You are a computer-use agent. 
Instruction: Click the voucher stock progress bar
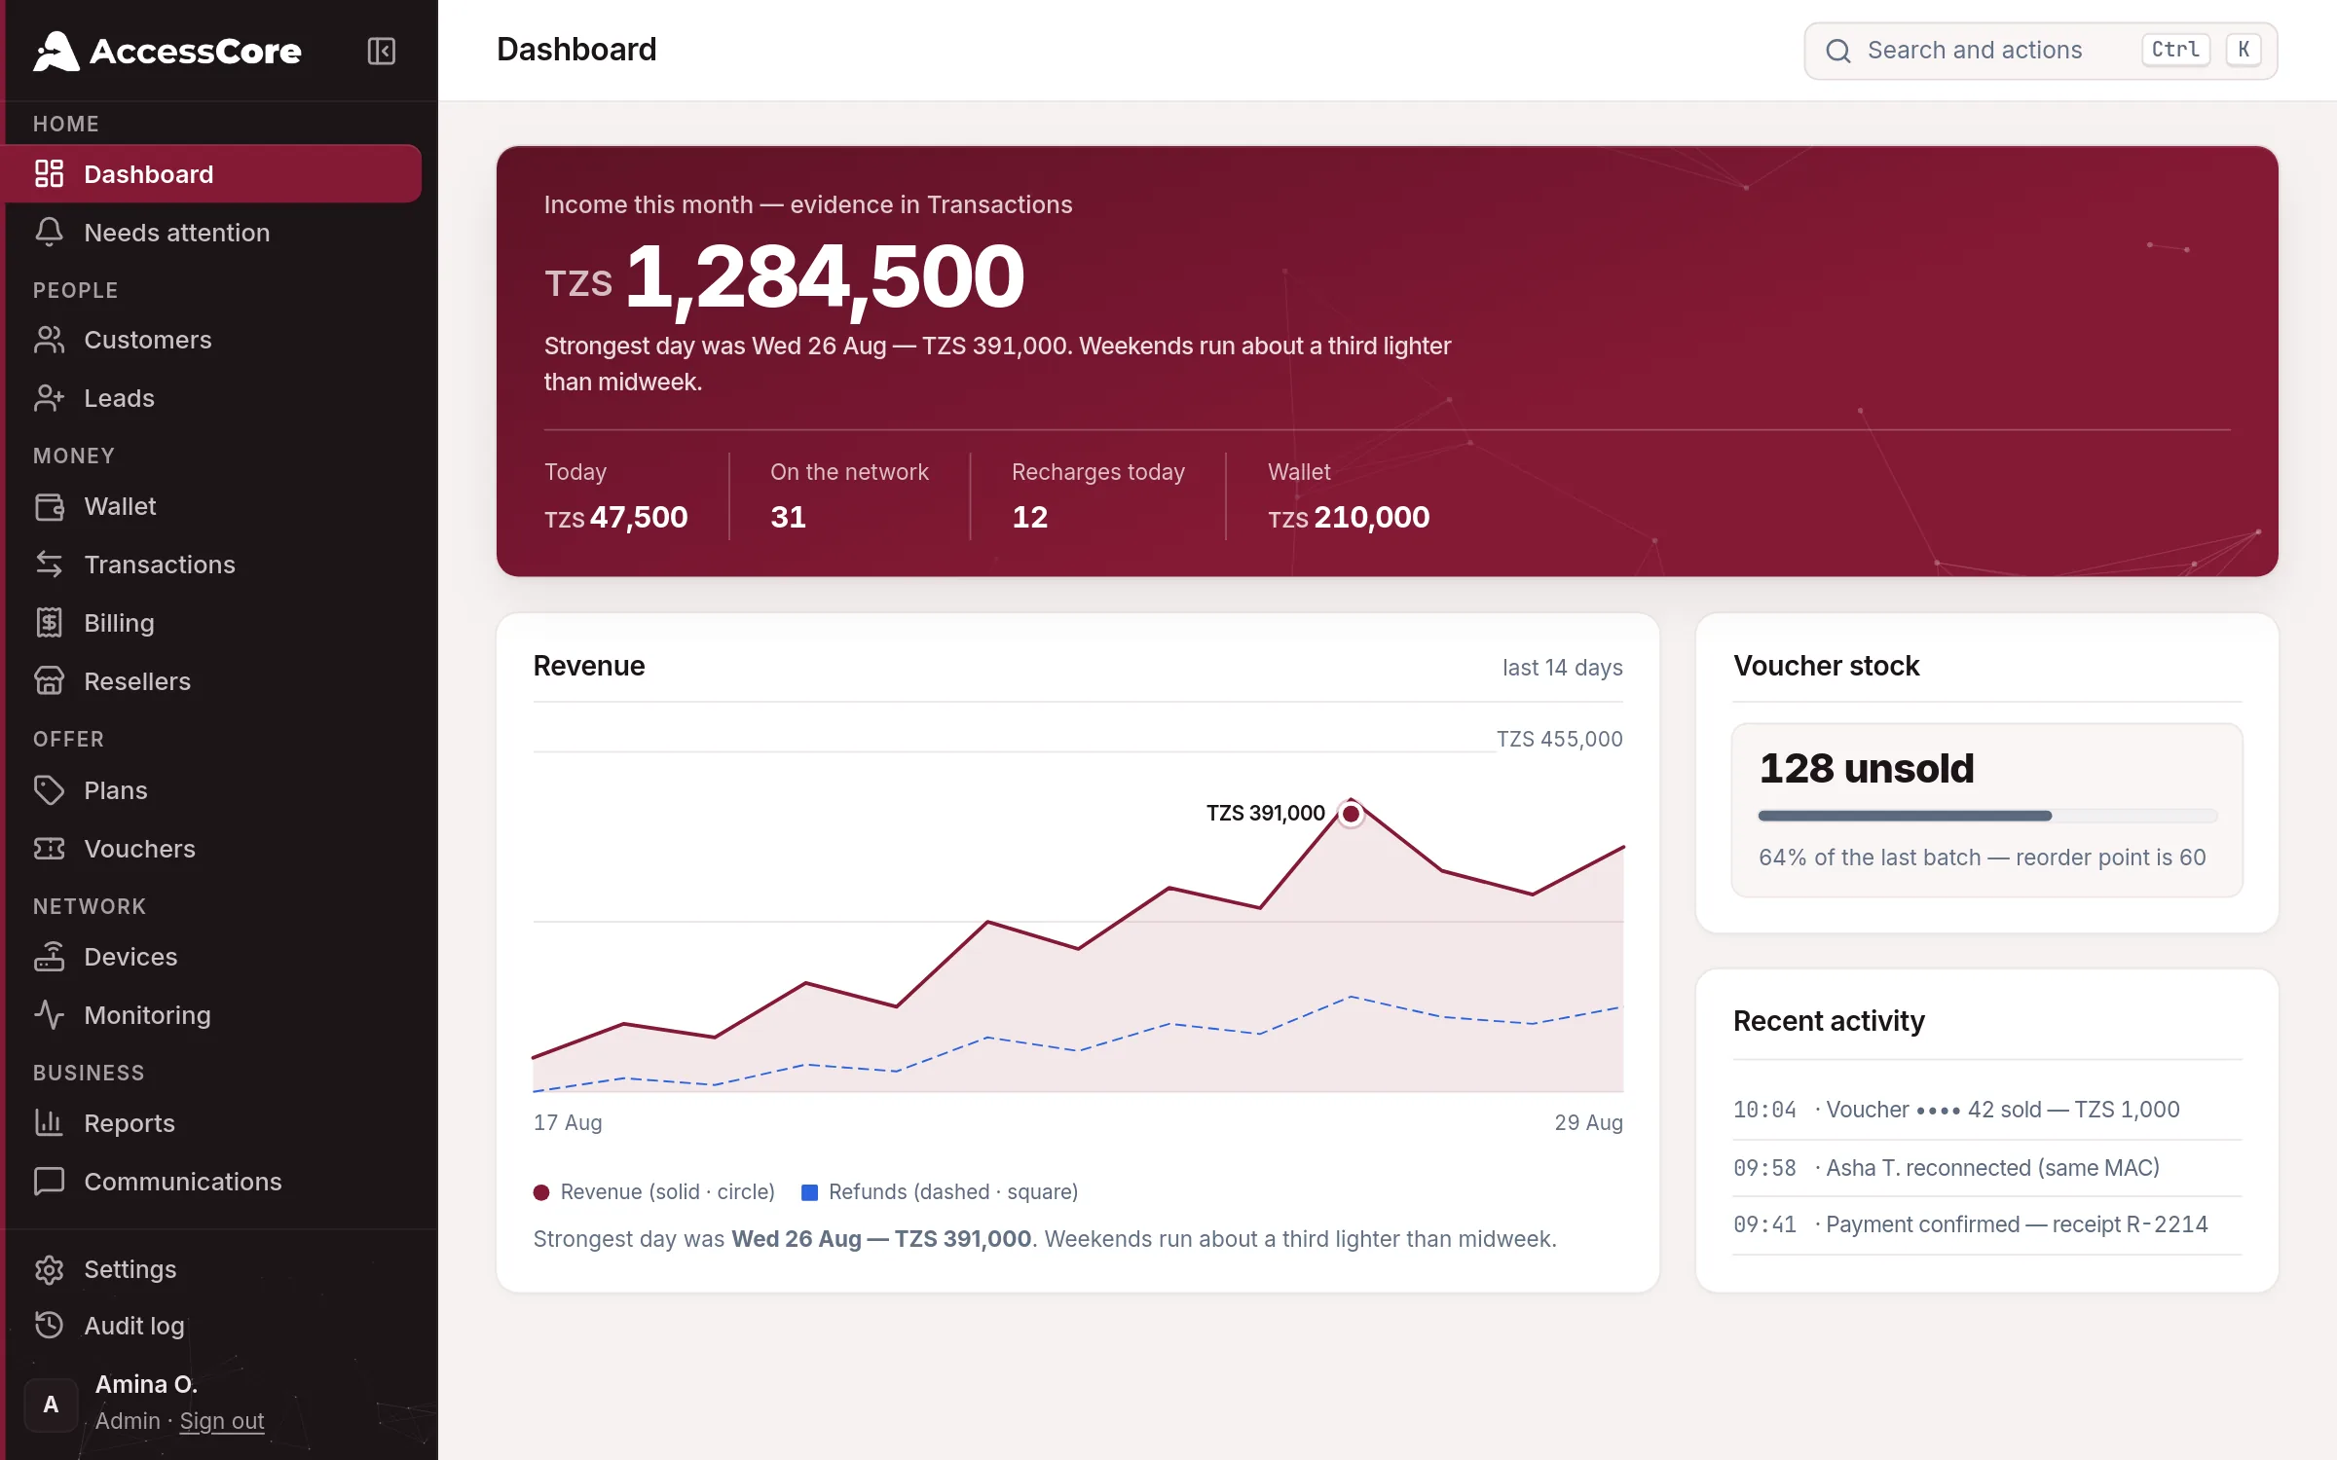click(x=1987, y=816)
